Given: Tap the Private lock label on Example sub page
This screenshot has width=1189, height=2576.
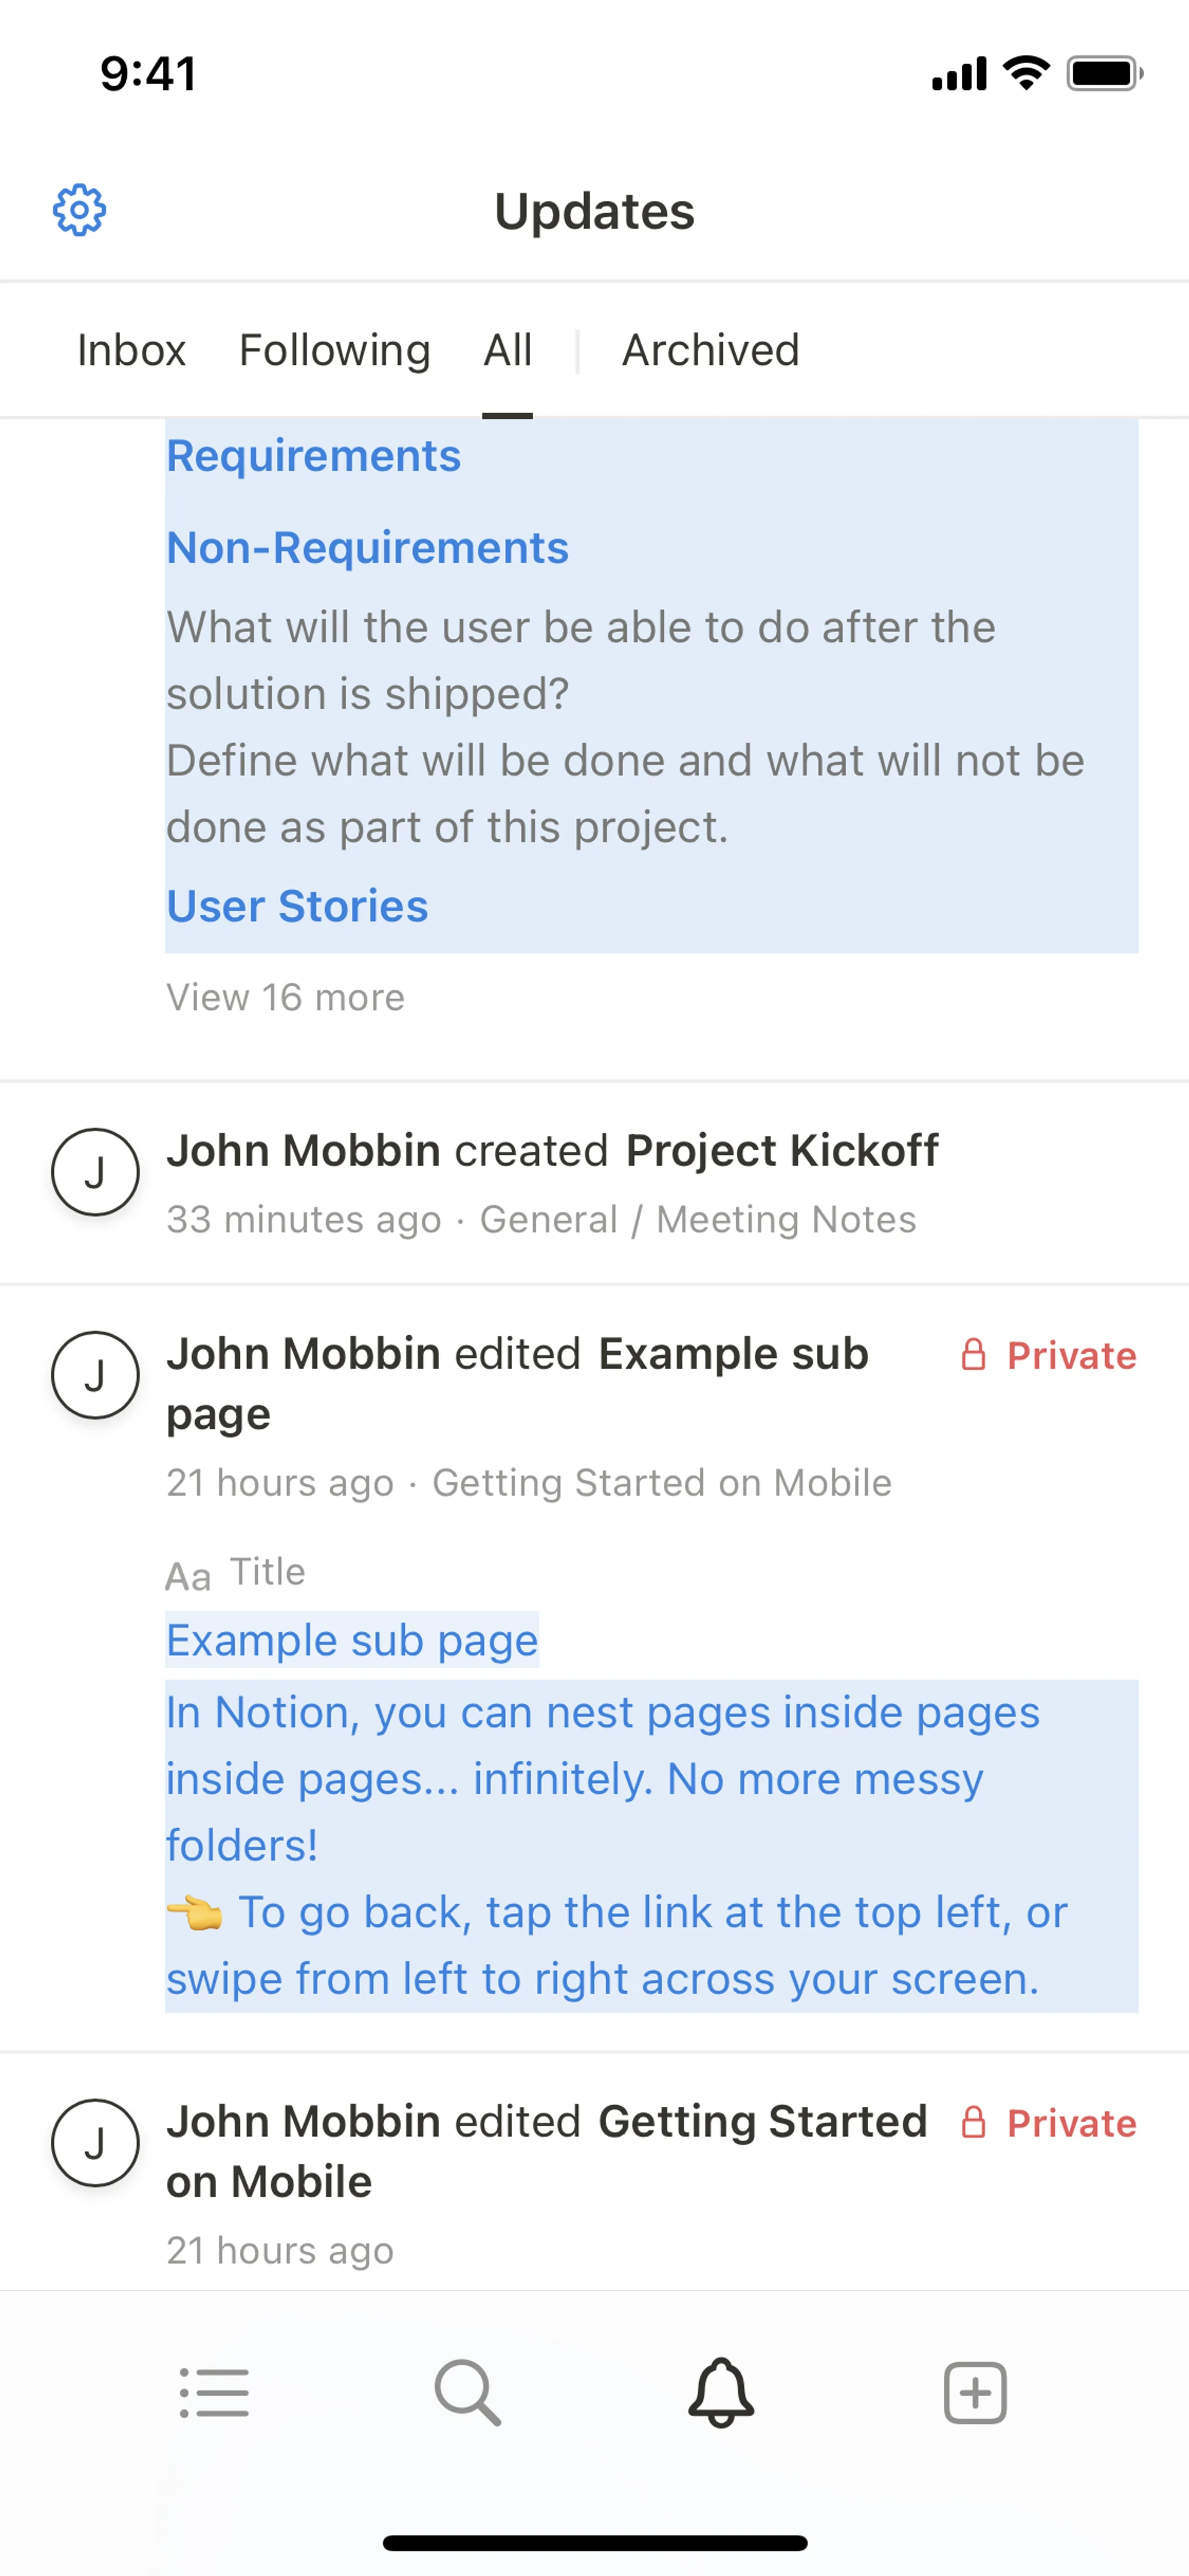Looking at the screenshot, I should (1048, 1356).
